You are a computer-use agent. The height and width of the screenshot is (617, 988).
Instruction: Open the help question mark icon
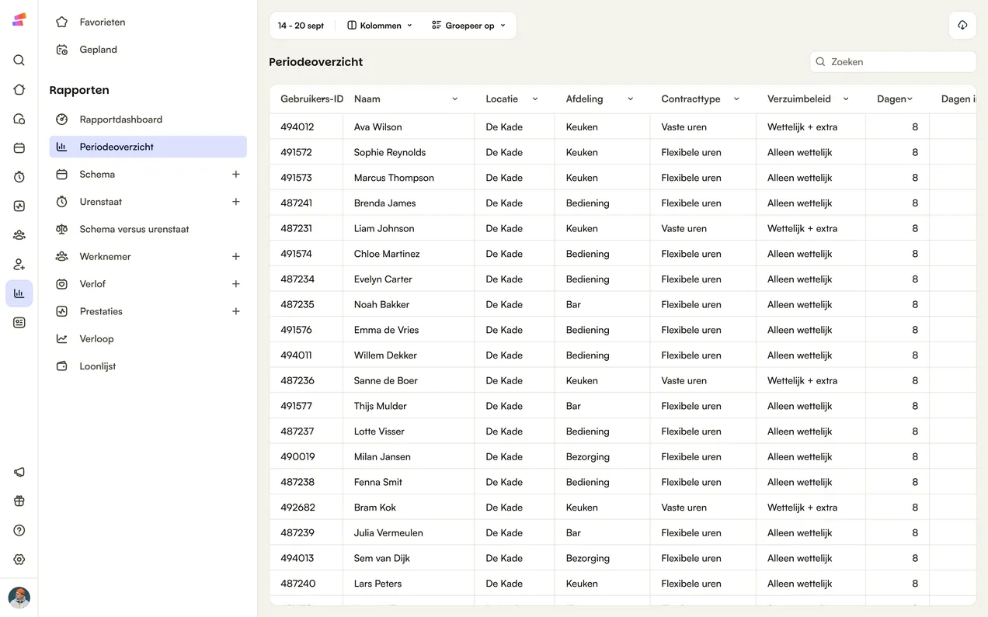19,530
